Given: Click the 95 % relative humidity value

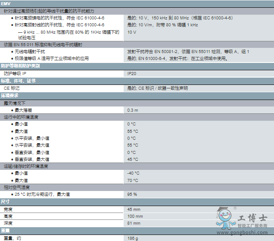Looking at the screenshot, I should (132, 194).
